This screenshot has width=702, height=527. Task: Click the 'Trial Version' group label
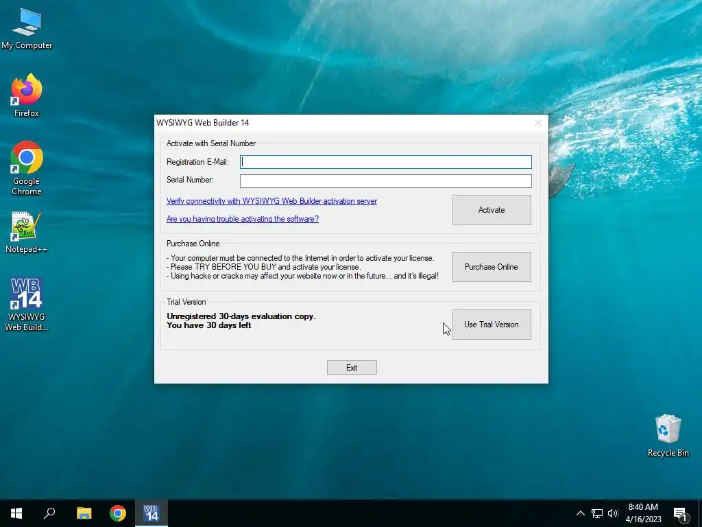(x=186, y=302)
